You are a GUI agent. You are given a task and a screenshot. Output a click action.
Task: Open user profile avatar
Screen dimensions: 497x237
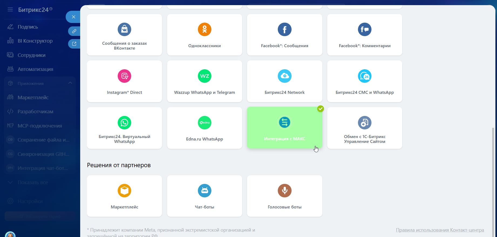click(10, 234)
